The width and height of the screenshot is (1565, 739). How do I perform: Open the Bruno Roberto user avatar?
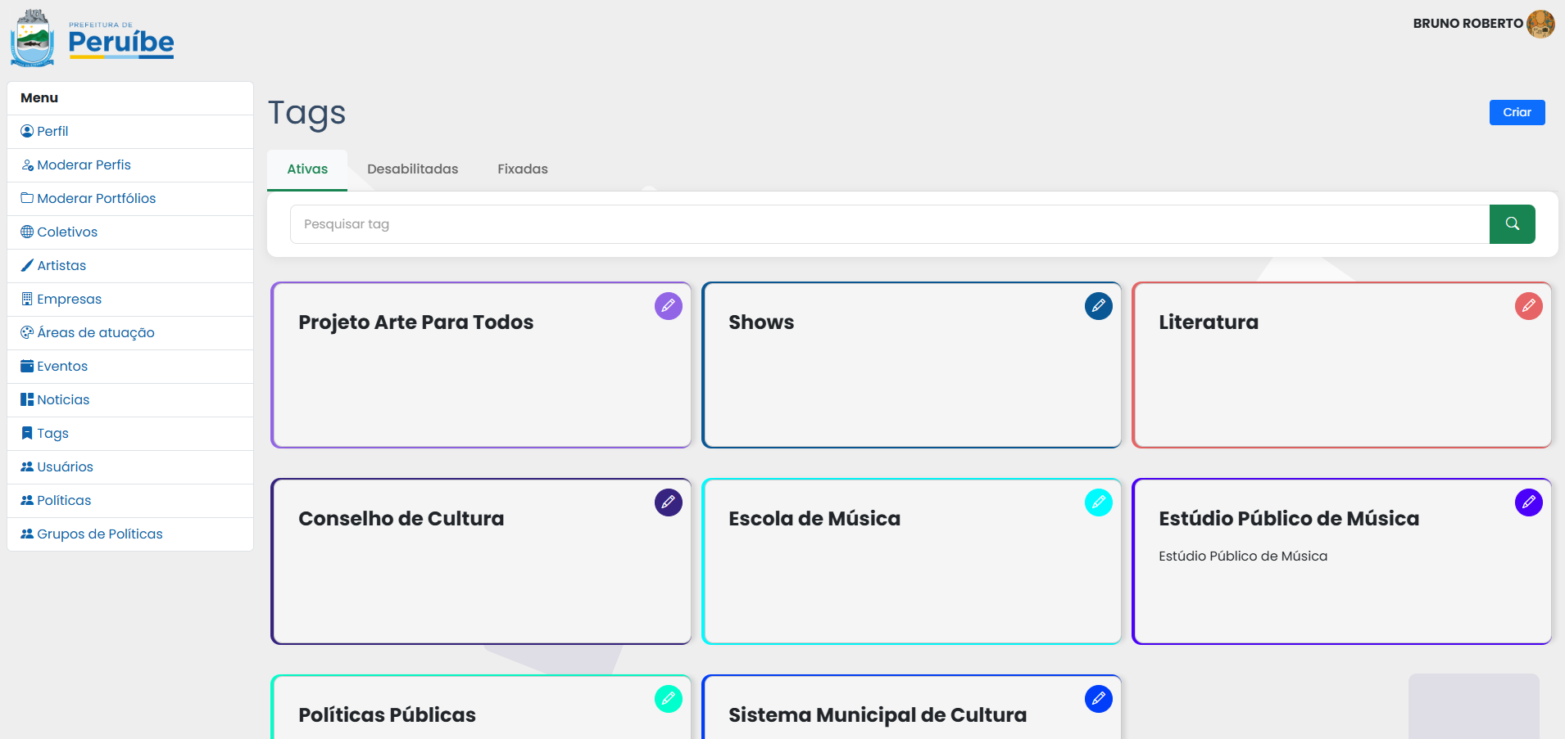(1541, 24)
